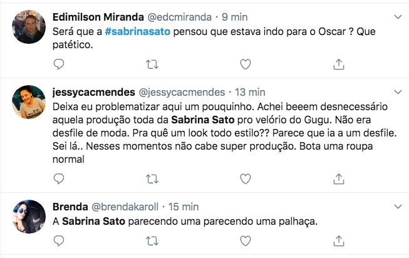Share Edimilson Miranda's tweet
The height and width of the screenshot is (258, 409).
click(338, 64)
